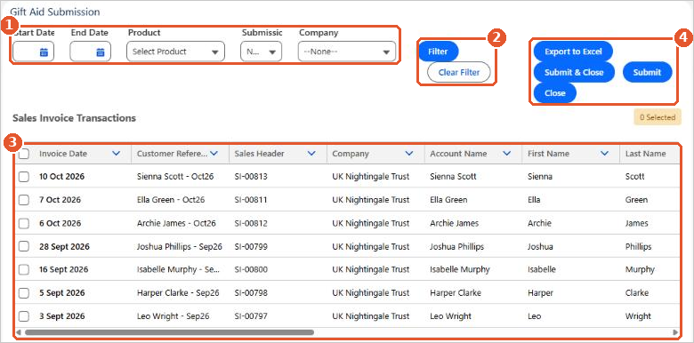The width and height of the screenshot is (694, 343).
Task: Tick the 16 Sept 2026 row checkbox
Action: pos(24,269)
